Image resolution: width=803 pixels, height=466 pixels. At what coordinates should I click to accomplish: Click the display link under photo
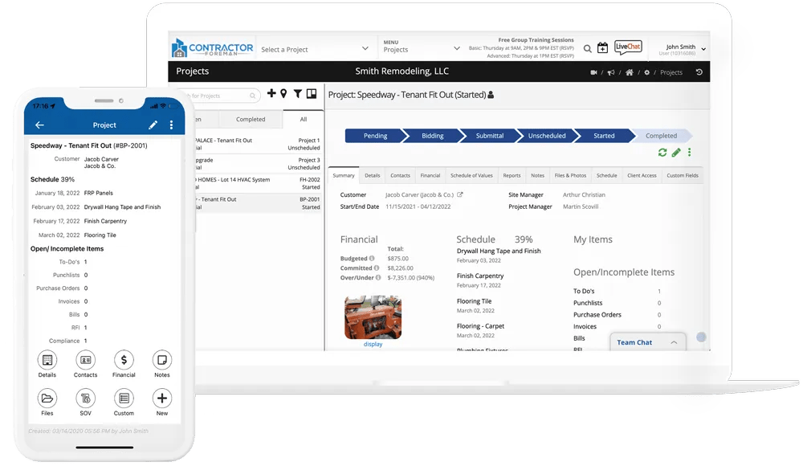pos(373,344)
